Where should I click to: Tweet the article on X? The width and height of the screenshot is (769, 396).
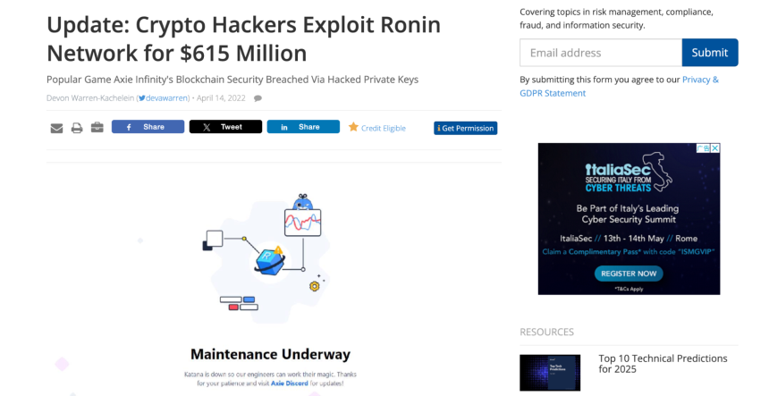click(225, 127)
